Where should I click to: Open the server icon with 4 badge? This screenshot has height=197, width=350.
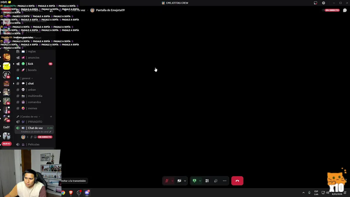pos(7,110)
